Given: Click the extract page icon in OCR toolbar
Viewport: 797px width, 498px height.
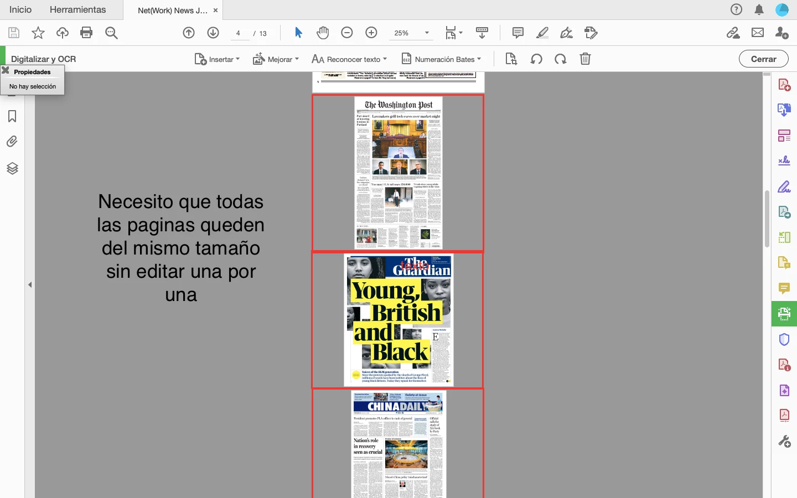Looking at the screenshot, I should [511, 59].
